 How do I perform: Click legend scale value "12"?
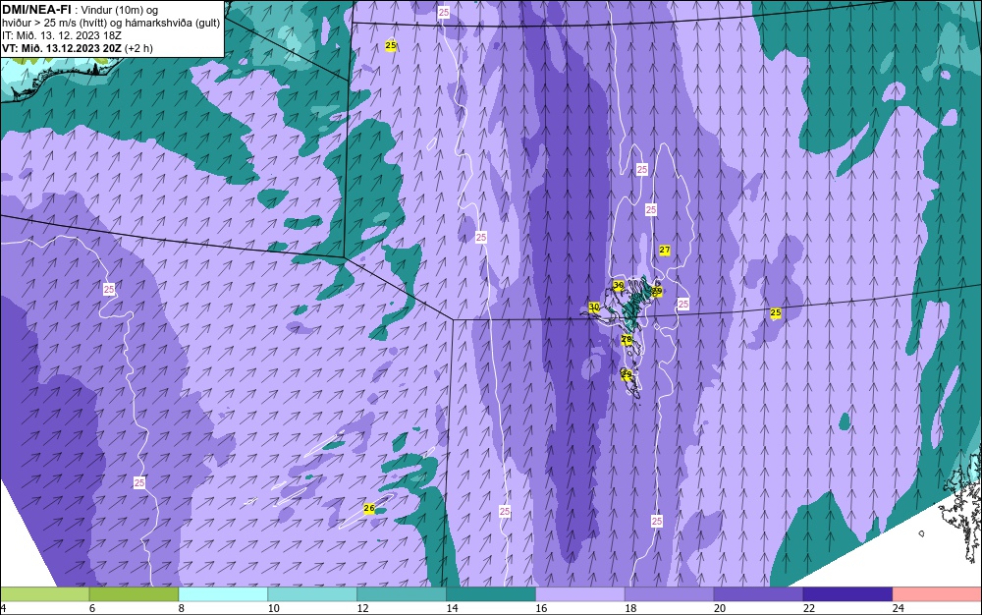pyautogui.click(x=362, y=608)
